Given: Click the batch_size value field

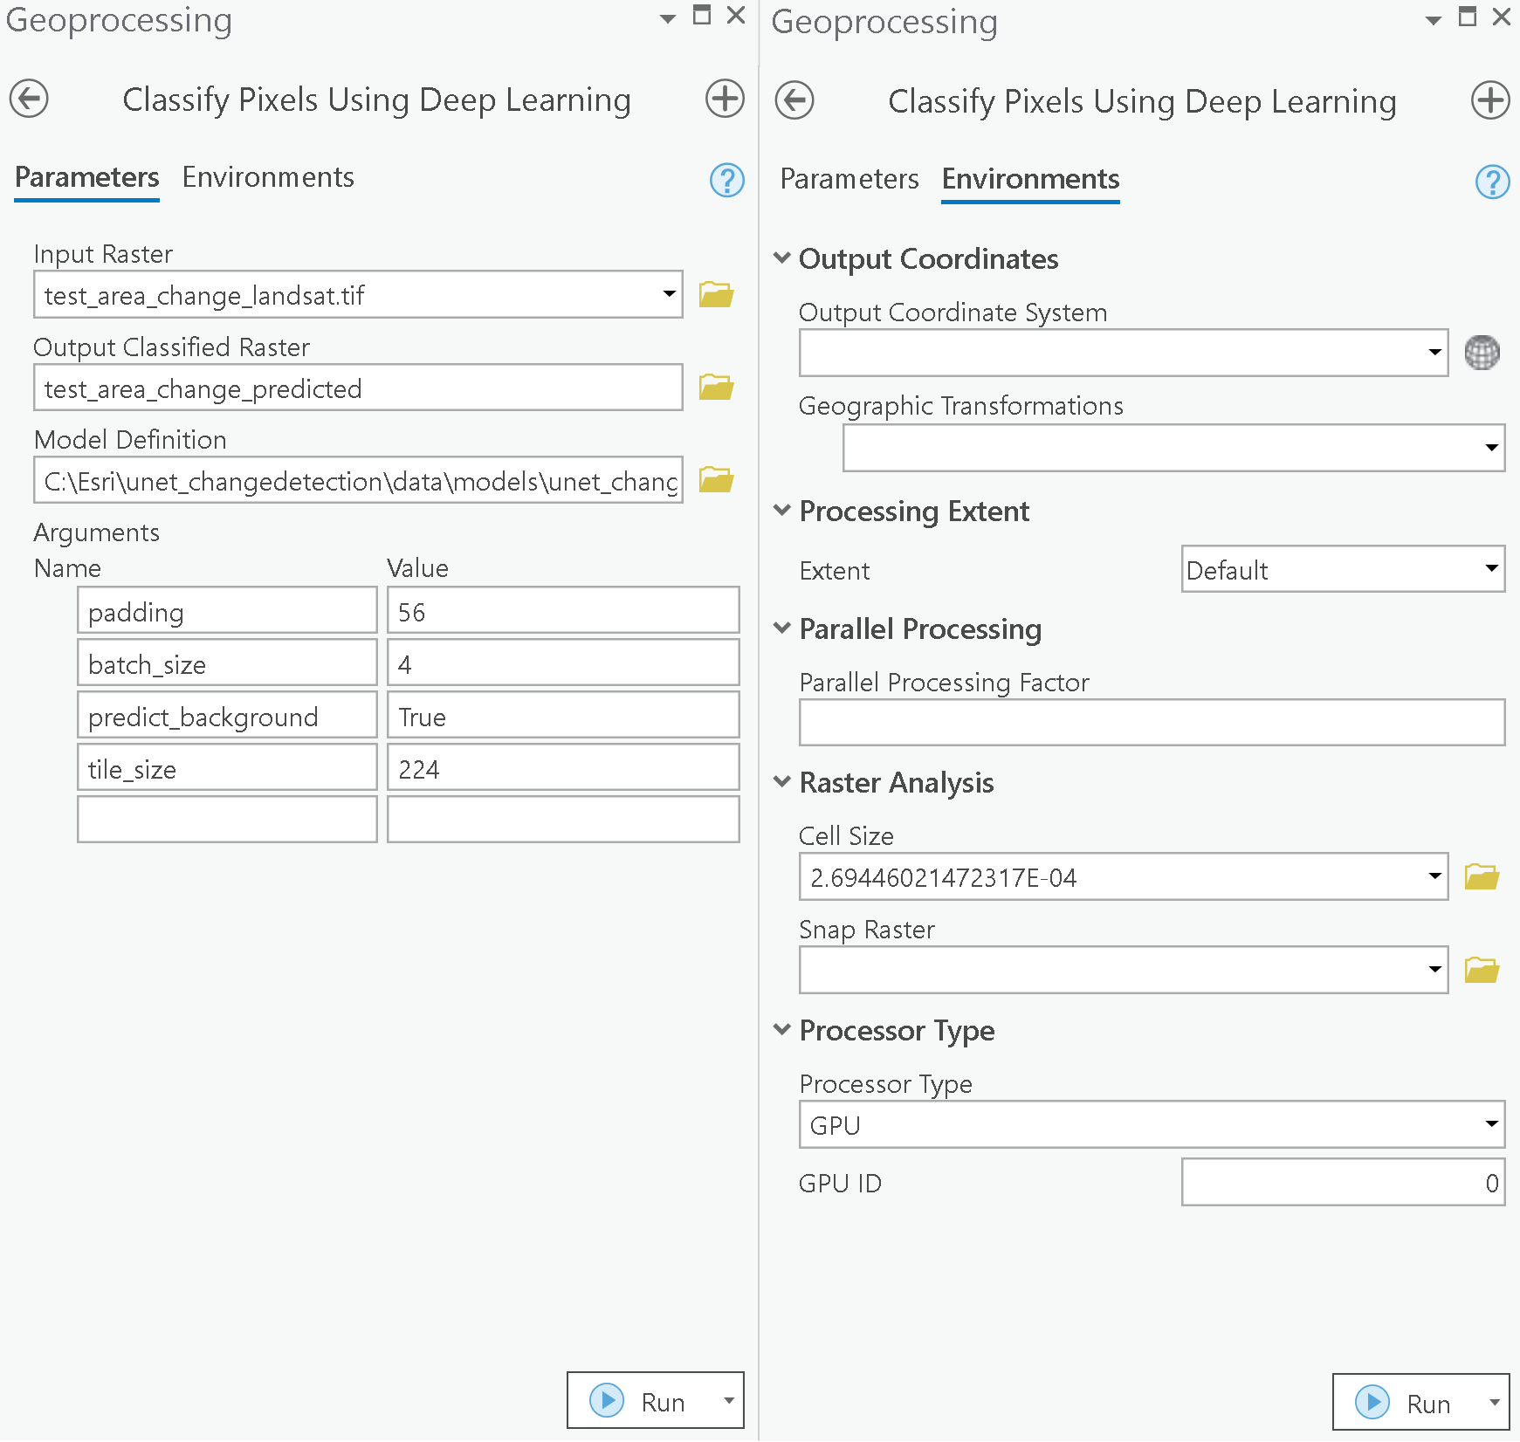Looking at the screenshot, I should tap(563, 664).
